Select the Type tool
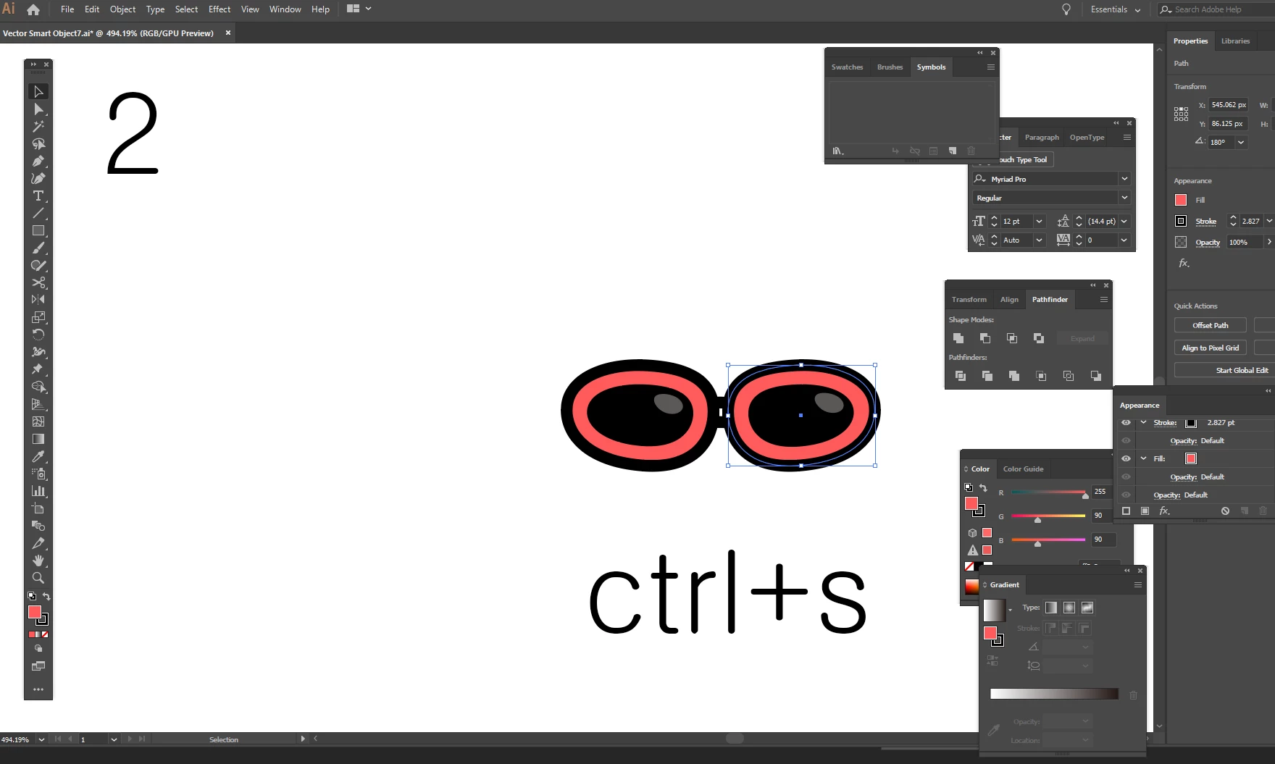Image resolution: width=1275 pixels, height=764 pixels. click(38, 196)
